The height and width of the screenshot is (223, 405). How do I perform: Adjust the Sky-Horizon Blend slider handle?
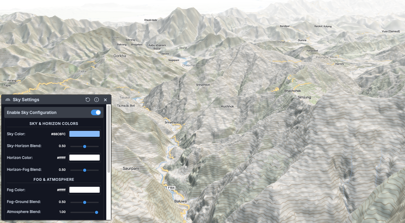(84, 146)
